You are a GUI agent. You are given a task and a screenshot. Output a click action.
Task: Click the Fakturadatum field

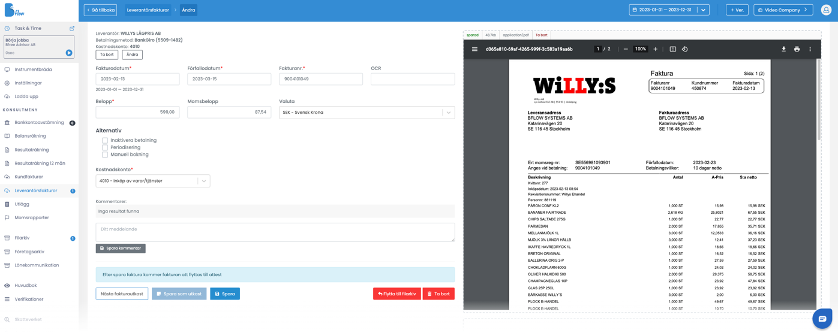tap(137, 79)
